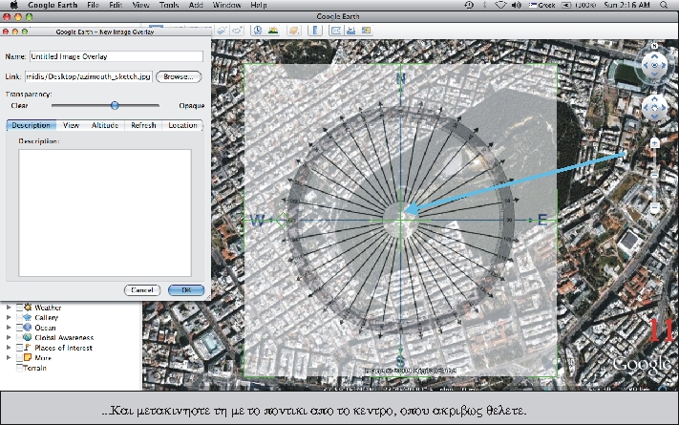The image size is (679, 425).
Task: Click the Global Awareness globe icon
Action: click(x=28, y=337)
